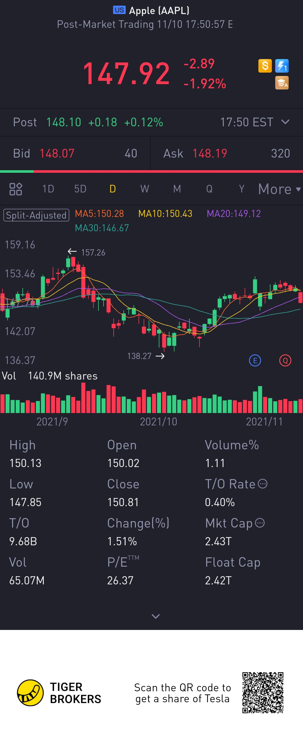Tap the orange stacked layers icon

pos(282,83)
